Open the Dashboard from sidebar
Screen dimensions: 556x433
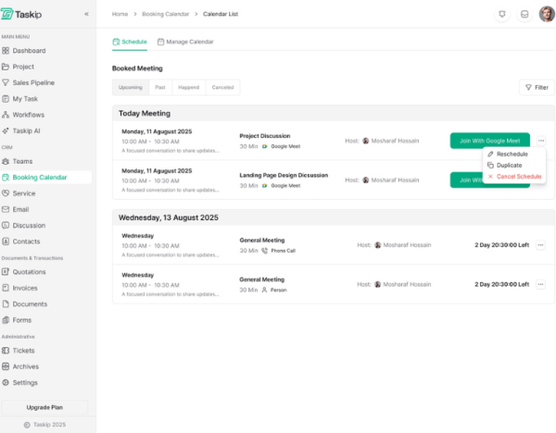tap(28, 51)
